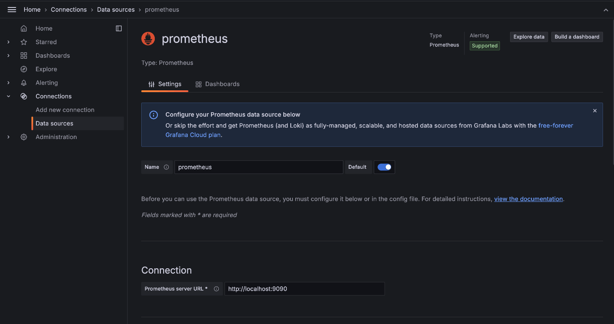Click info icon beside Prometheus server URL

point(216,289)
